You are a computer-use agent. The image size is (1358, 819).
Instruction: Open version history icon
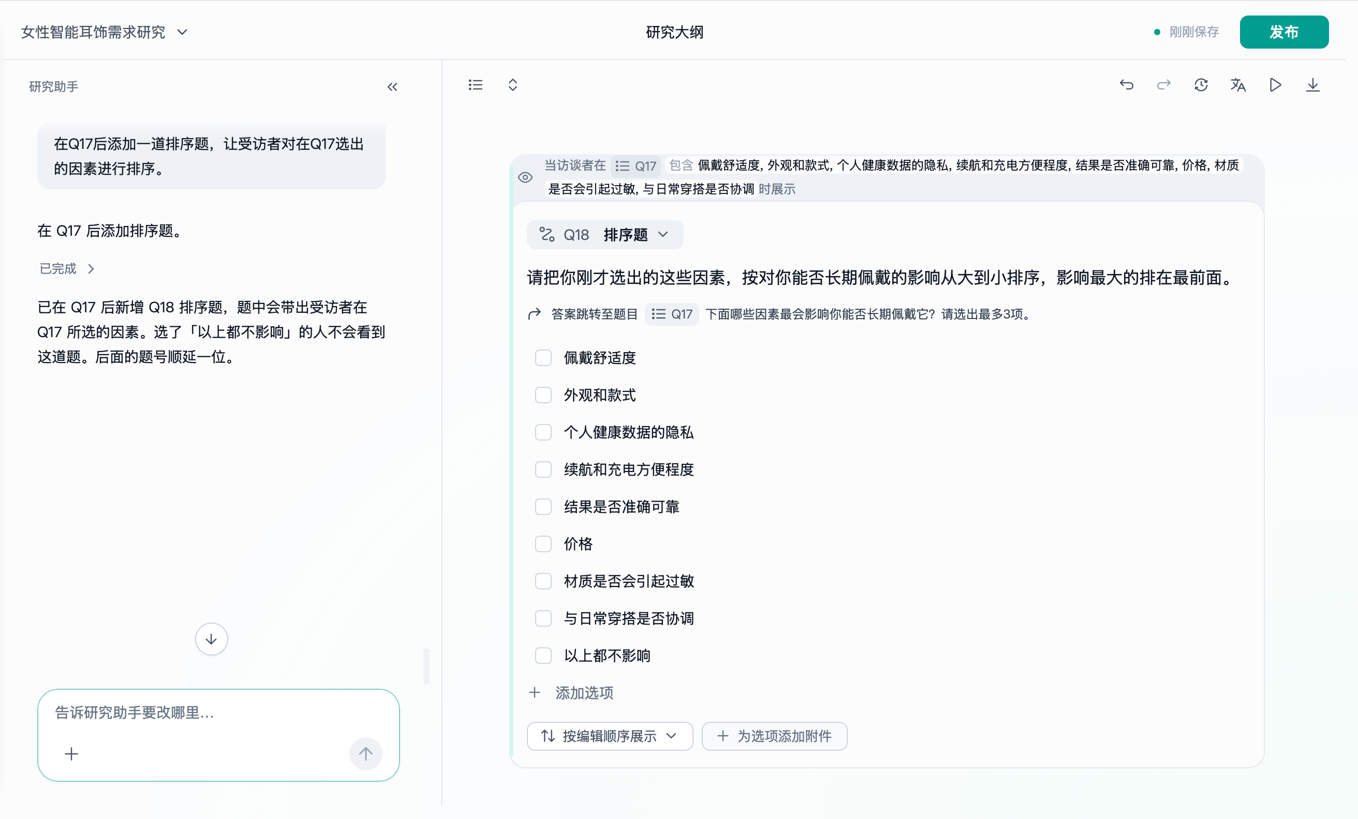coord(1201,85)
